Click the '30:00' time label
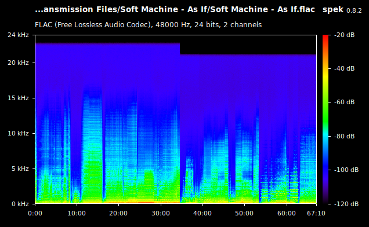Image resolution: width=369 pixels, height=227 pixels. tap(161, 213)
